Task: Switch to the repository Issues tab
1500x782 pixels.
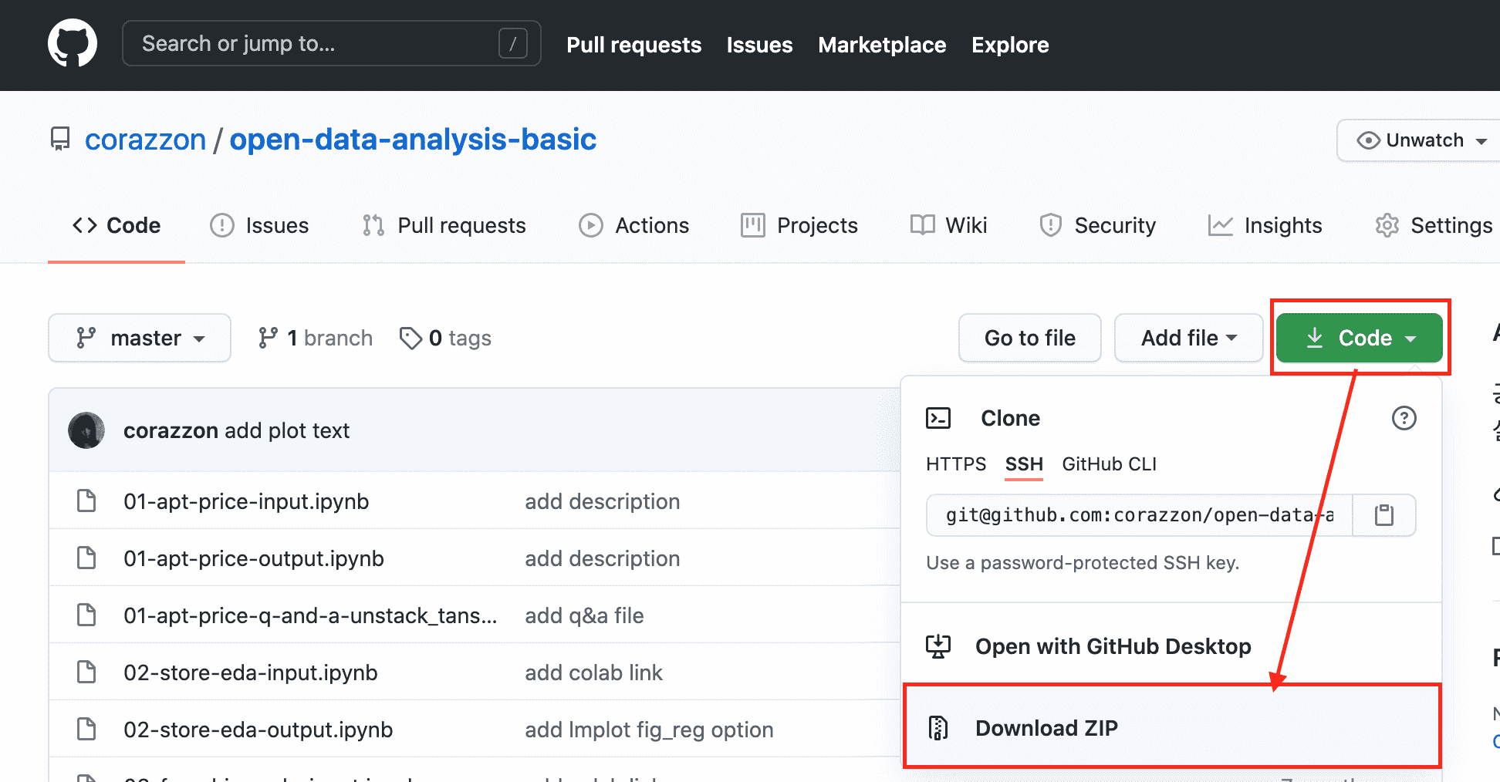Action: tap(259, 225)
